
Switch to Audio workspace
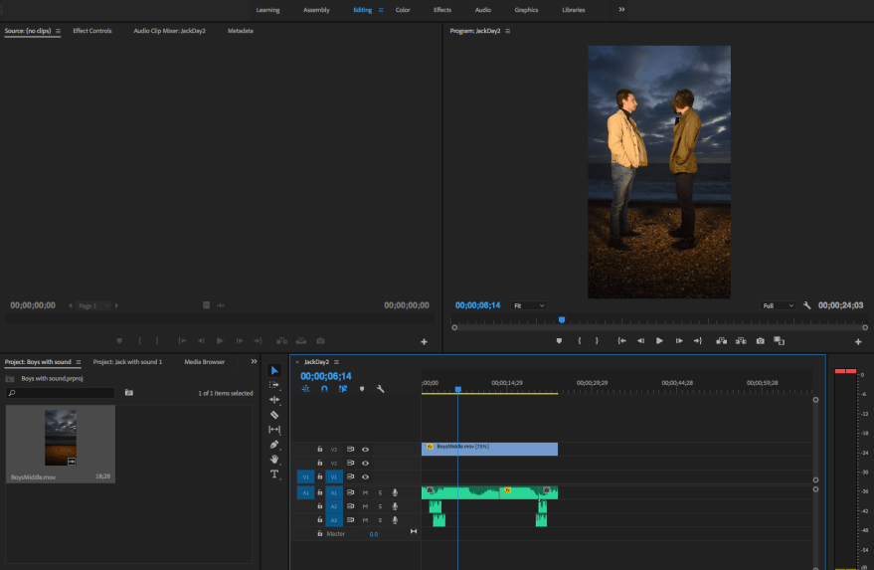coord(482,10)
